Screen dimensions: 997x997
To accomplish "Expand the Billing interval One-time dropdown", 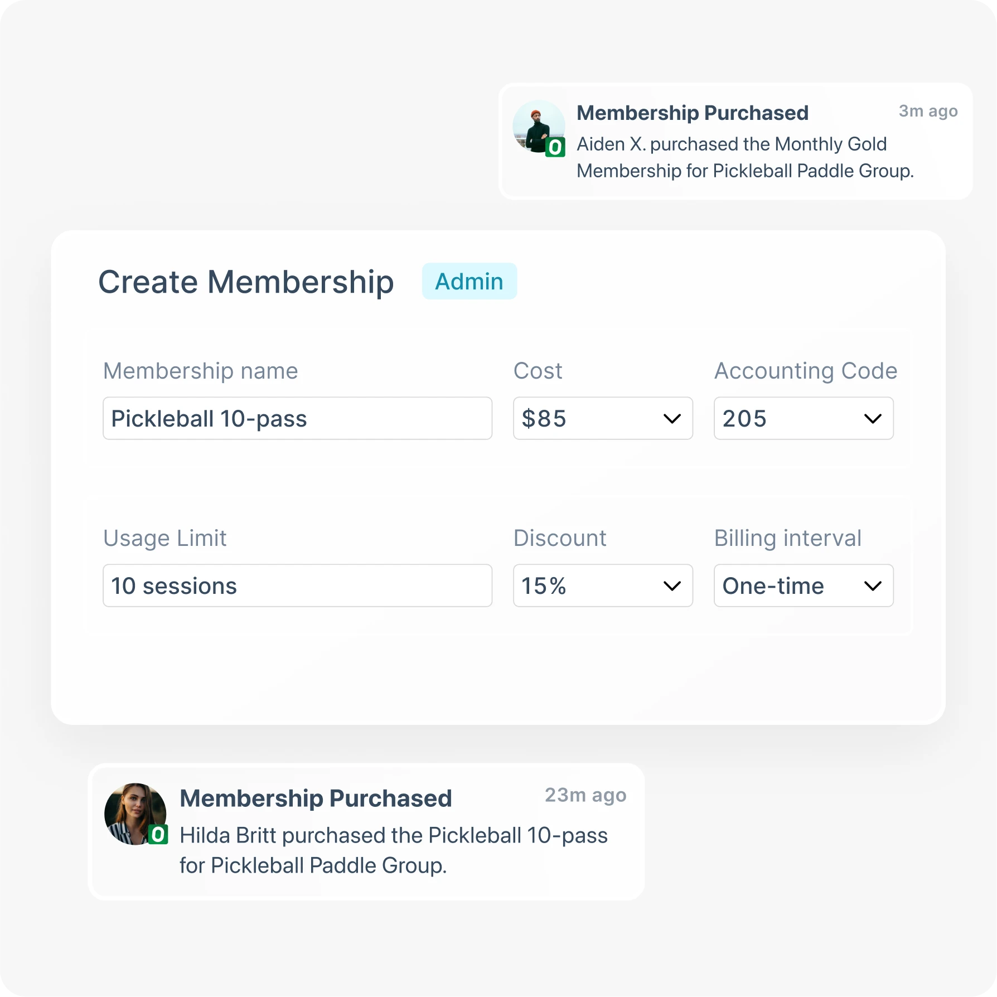I will tap(803, 586).
